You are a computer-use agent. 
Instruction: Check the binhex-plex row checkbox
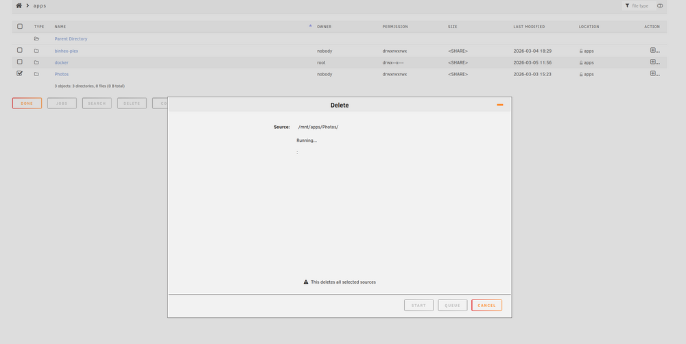click(20, 50)
